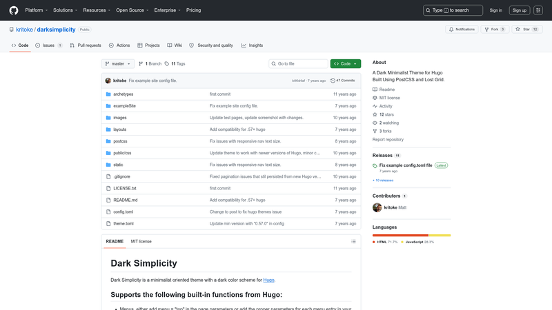
Task: Switch to the Issues tab
Action: point(49,45)
